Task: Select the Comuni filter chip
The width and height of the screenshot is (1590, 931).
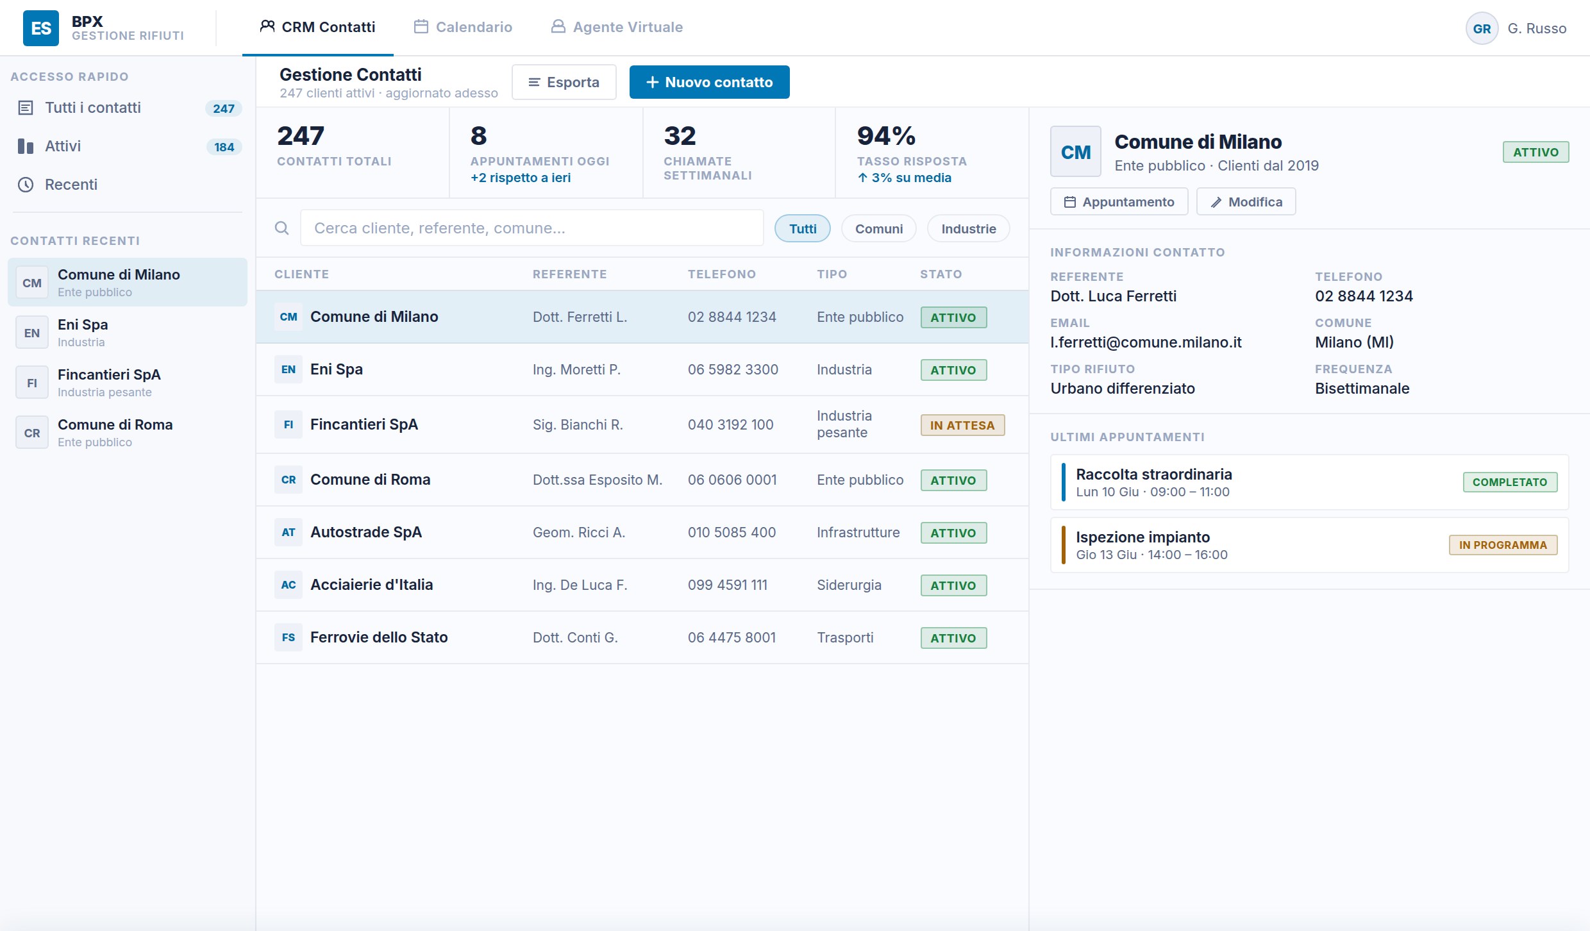Action: (x=879, y=228)
